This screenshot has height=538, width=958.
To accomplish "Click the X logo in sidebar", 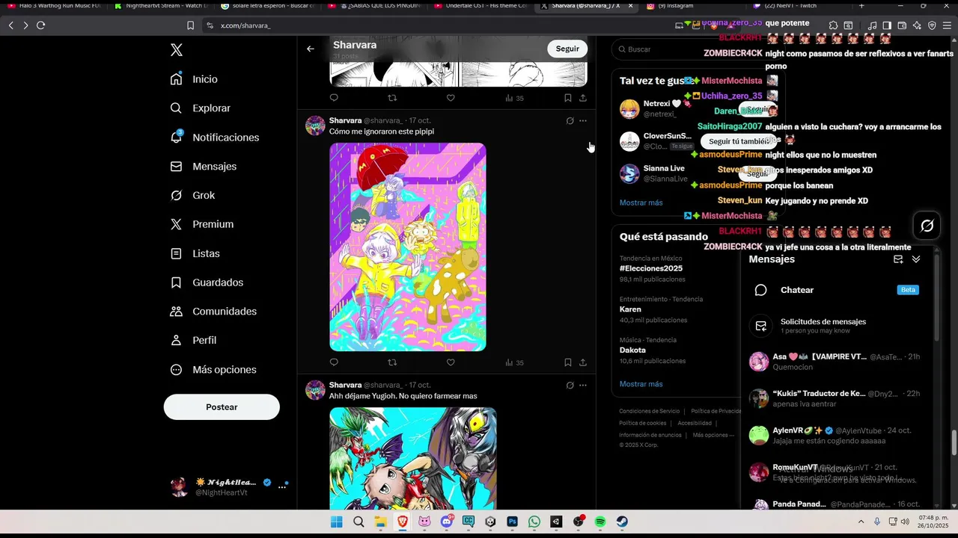I will (176, 50).
